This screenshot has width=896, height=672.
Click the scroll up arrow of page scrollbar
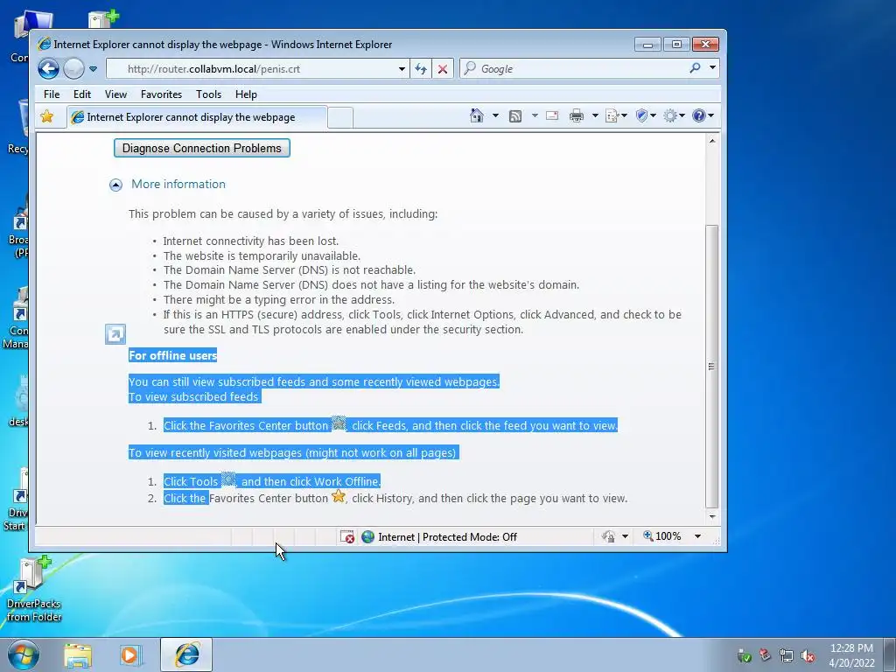712,141
